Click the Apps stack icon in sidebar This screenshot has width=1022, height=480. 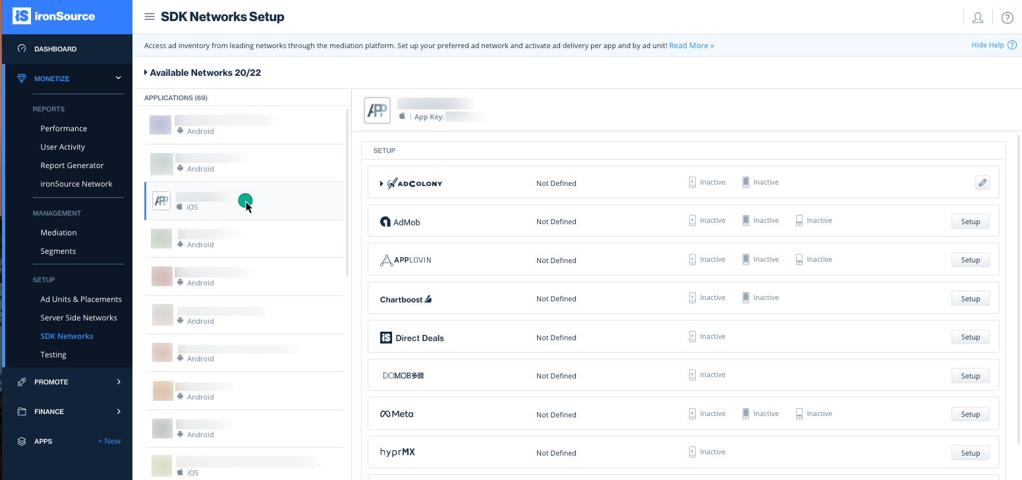[22, 441]
